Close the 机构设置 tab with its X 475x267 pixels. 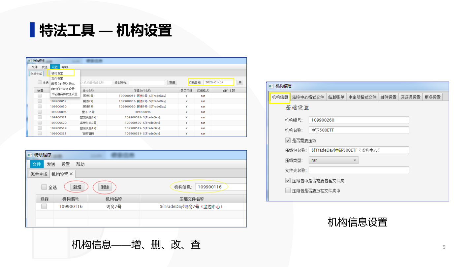(71, 174)
